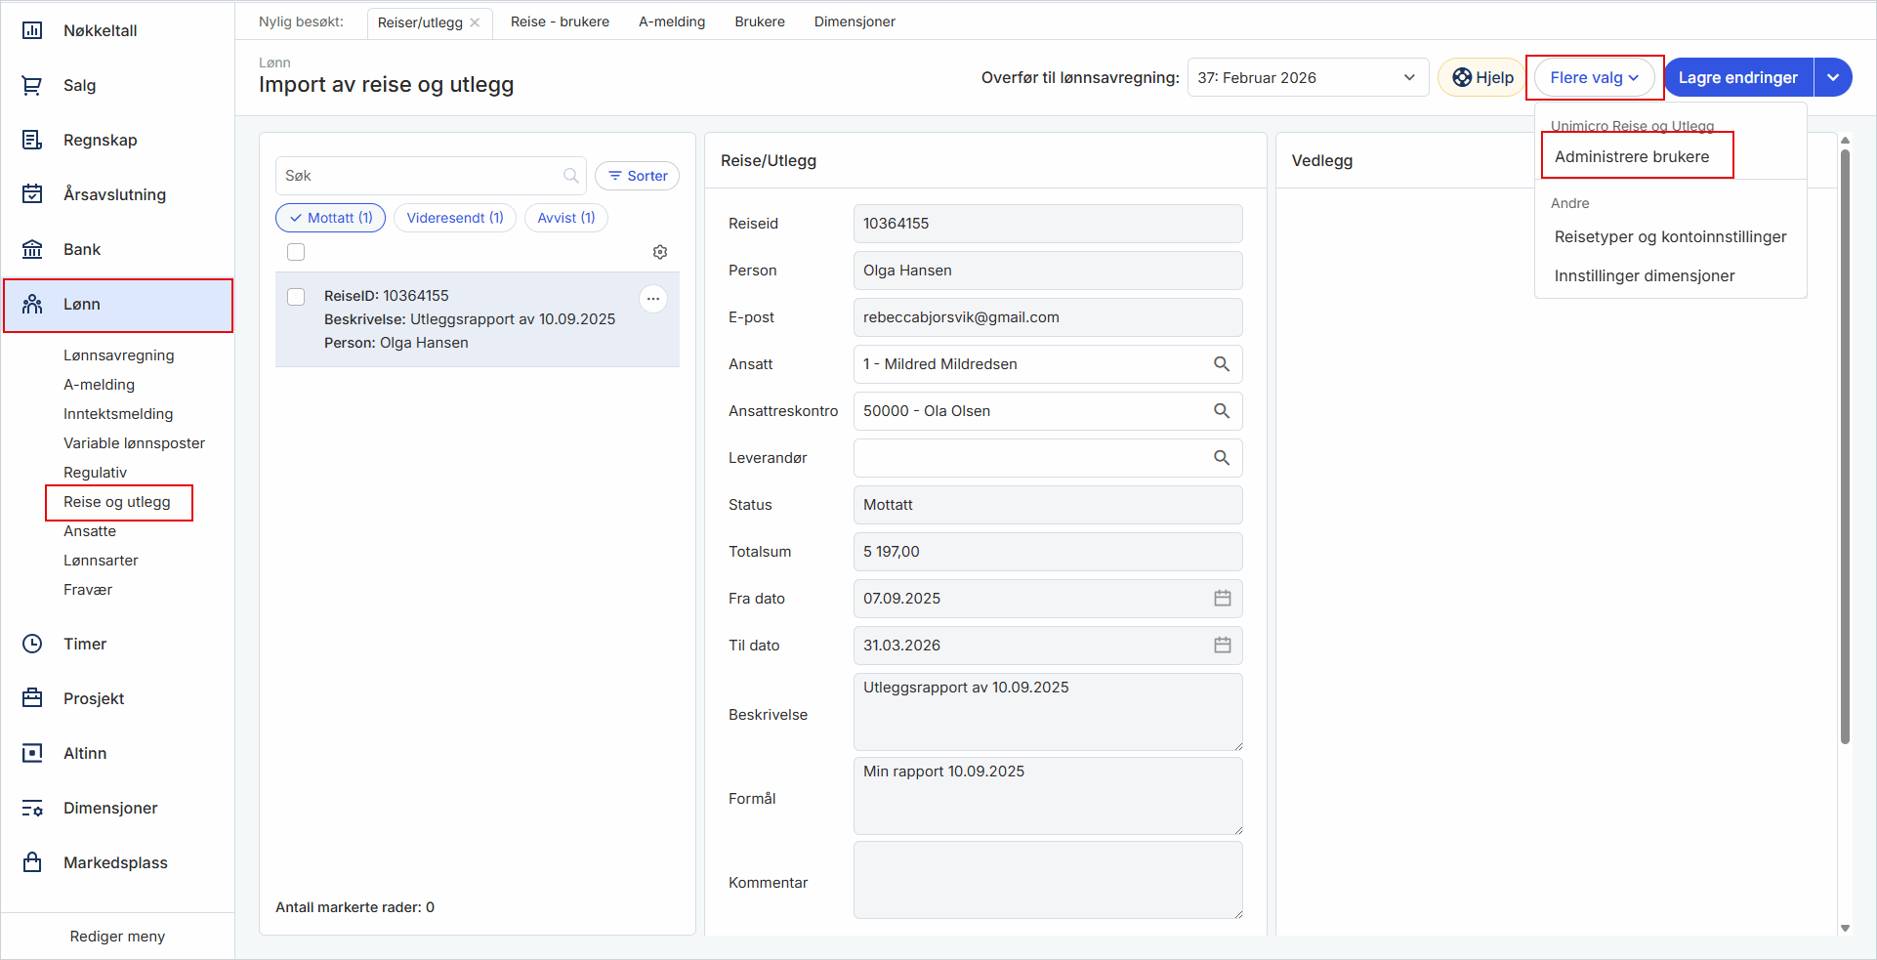Click the Bank icon in the sidebar
This screenshot has height=960, width=1877.
(32, 249)
